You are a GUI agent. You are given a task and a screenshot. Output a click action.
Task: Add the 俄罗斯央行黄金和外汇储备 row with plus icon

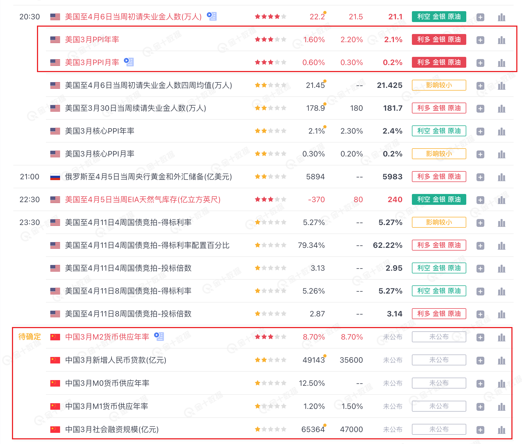[480, 177]
